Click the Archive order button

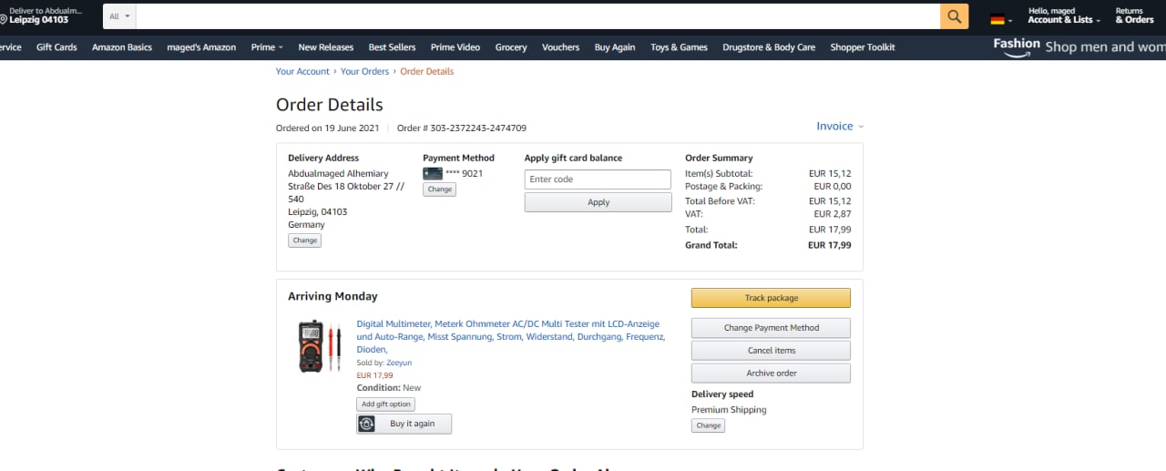tap(771, 374)
